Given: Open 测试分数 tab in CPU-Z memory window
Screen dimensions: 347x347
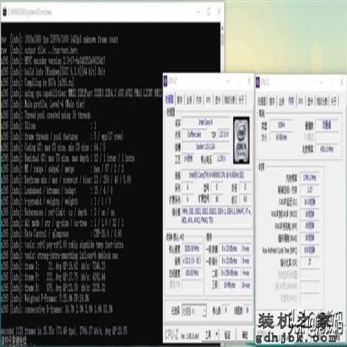Looking at the screenshot, I should click(322, 101).
